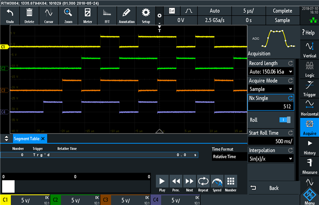
Task: Open toolbar configuration small gear
Action: (x=160, y=15)
